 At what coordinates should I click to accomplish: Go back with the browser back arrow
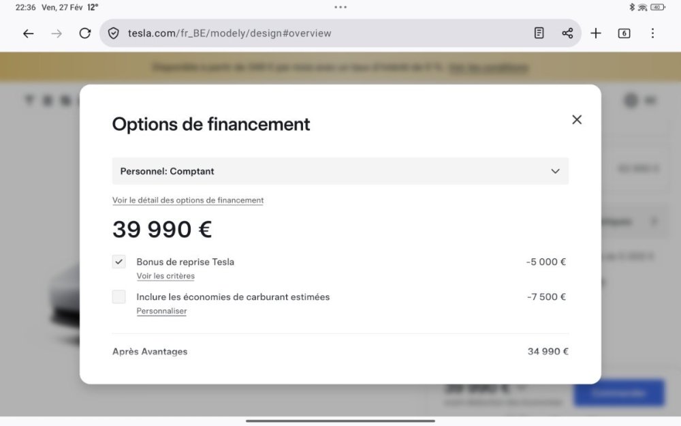28,33
